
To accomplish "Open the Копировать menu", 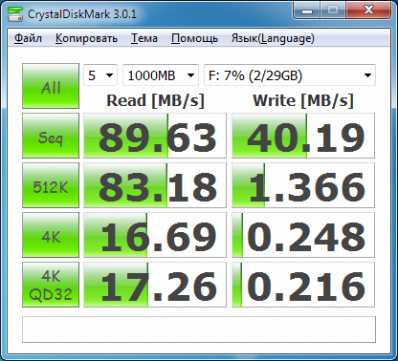I will tap(86, 38).
